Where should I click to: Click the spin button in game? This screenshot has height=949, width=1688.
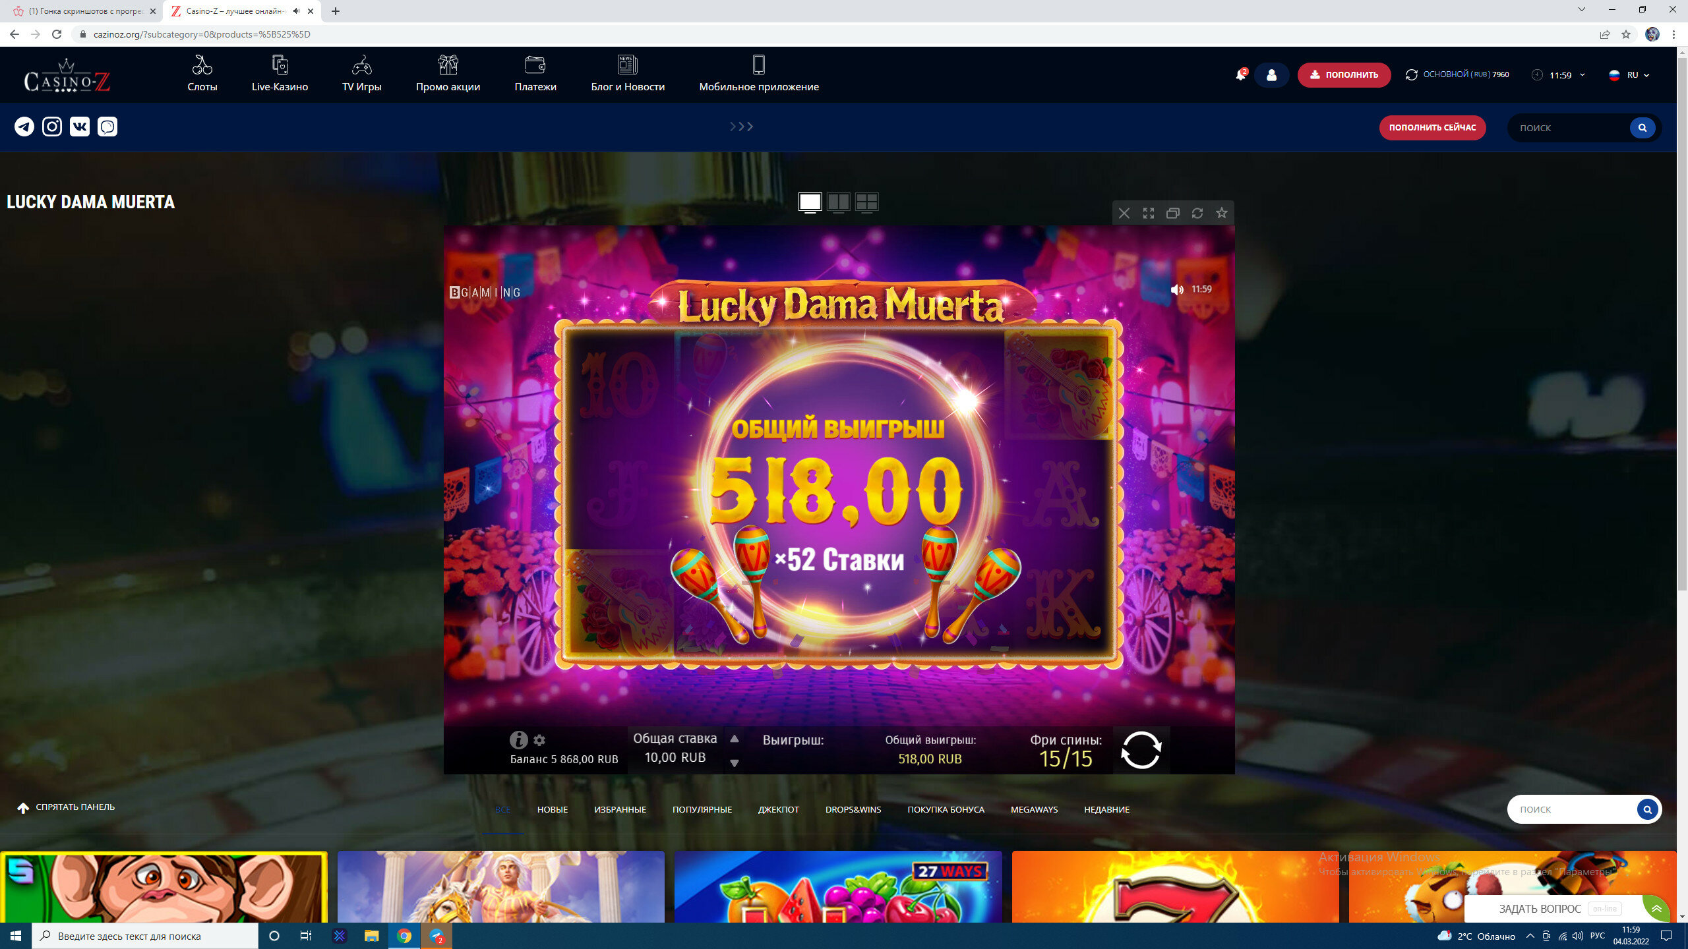1141,750
